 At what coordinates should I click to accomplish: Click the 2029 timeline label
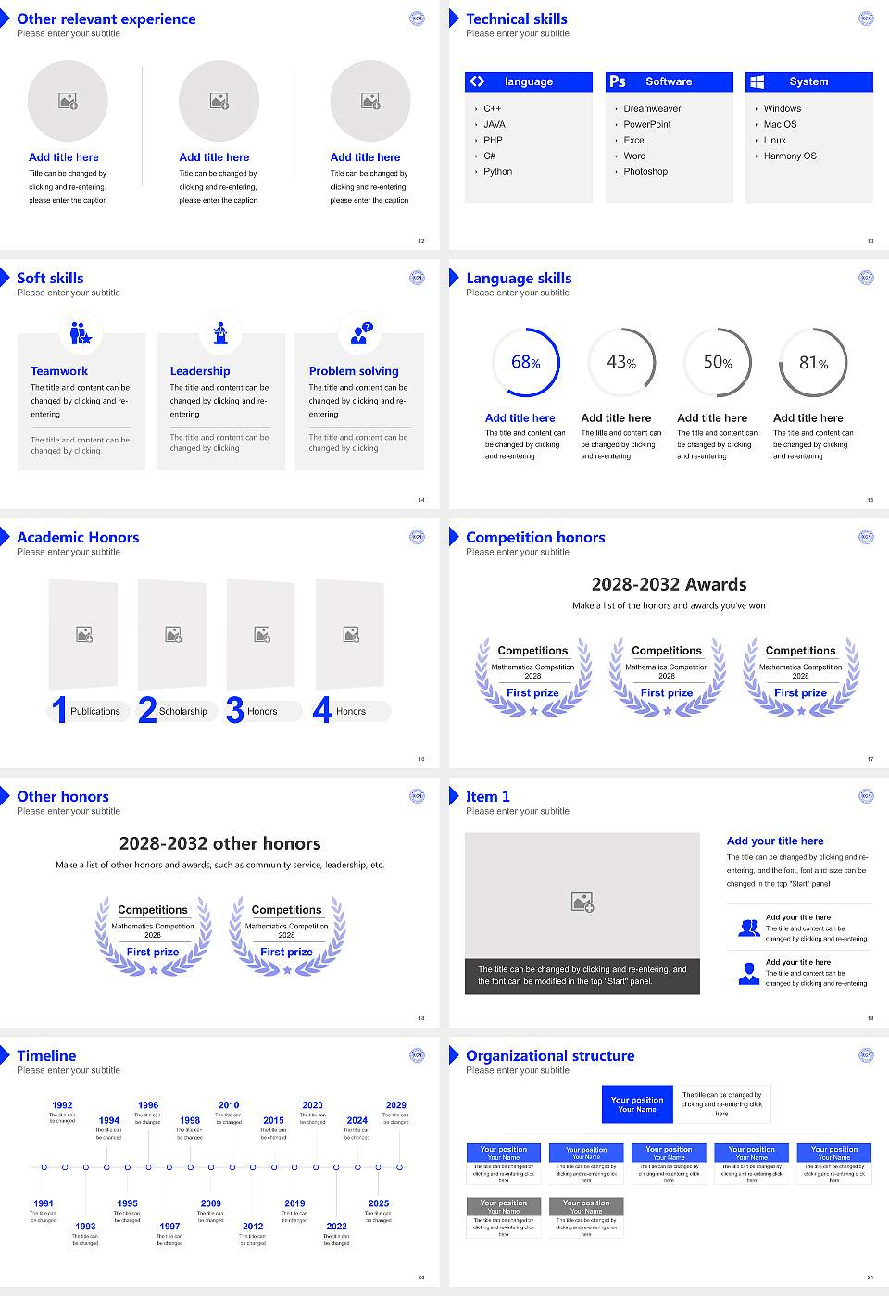pos(396,1104)
